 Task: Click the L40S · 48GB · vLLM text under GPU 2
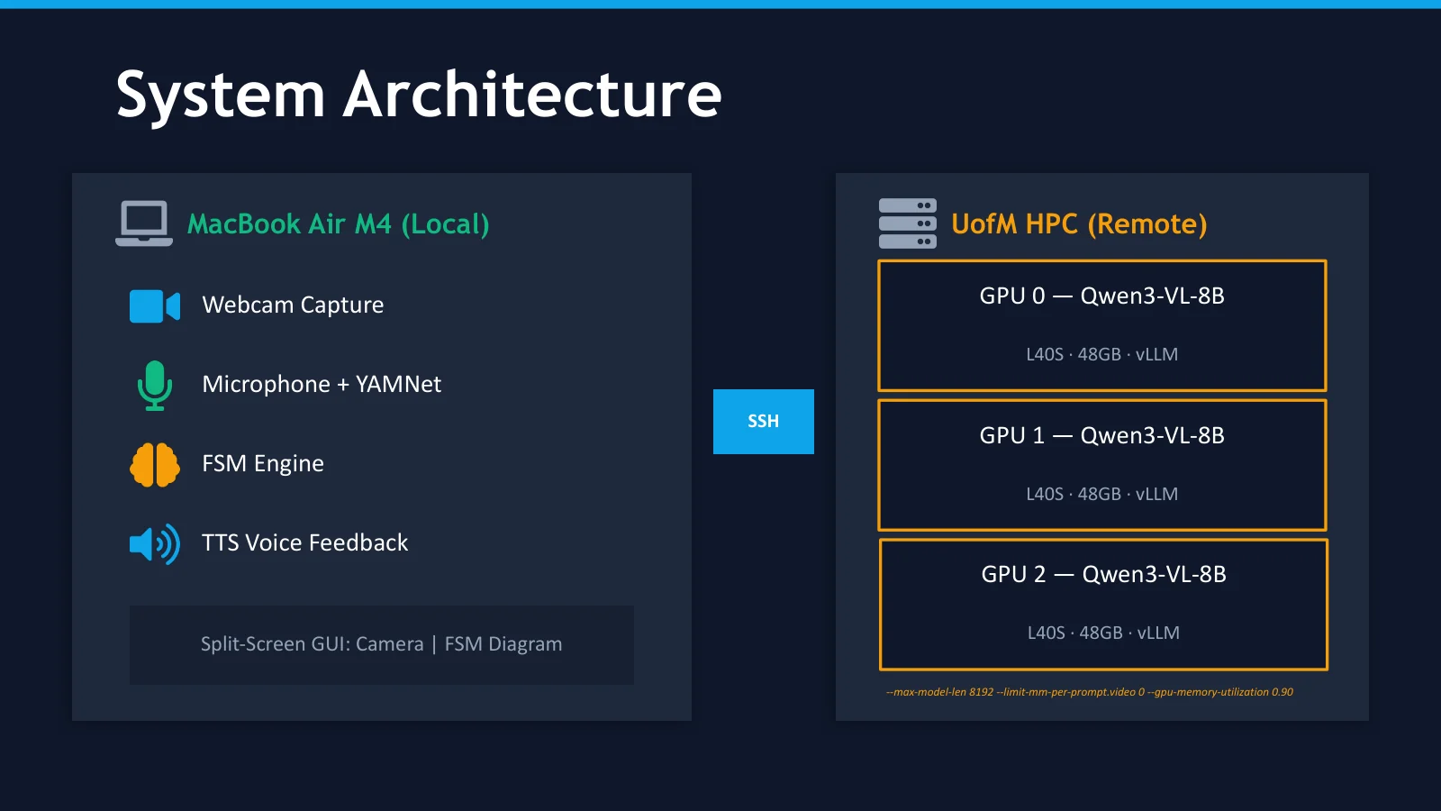(x=1104, y=633)
